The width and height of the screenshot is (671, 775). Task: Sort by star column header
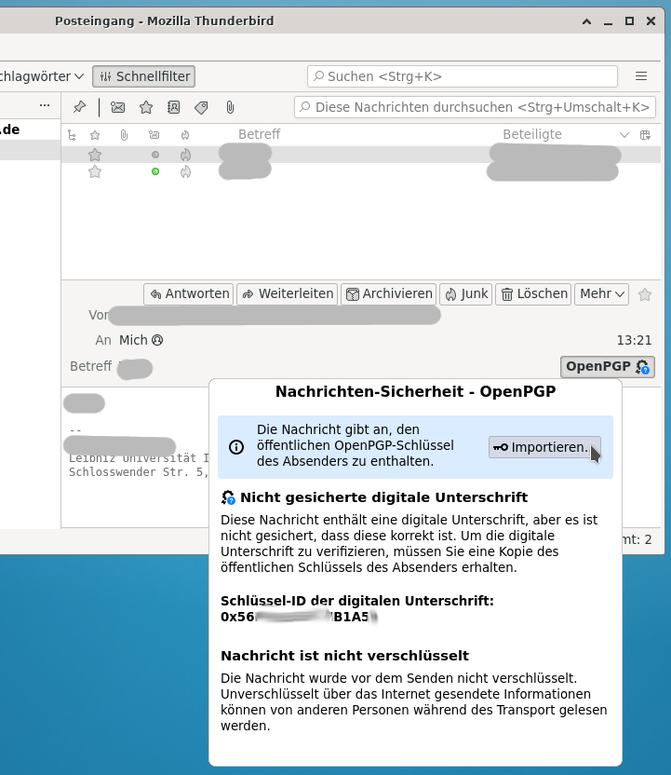click(x=95, y=135)
